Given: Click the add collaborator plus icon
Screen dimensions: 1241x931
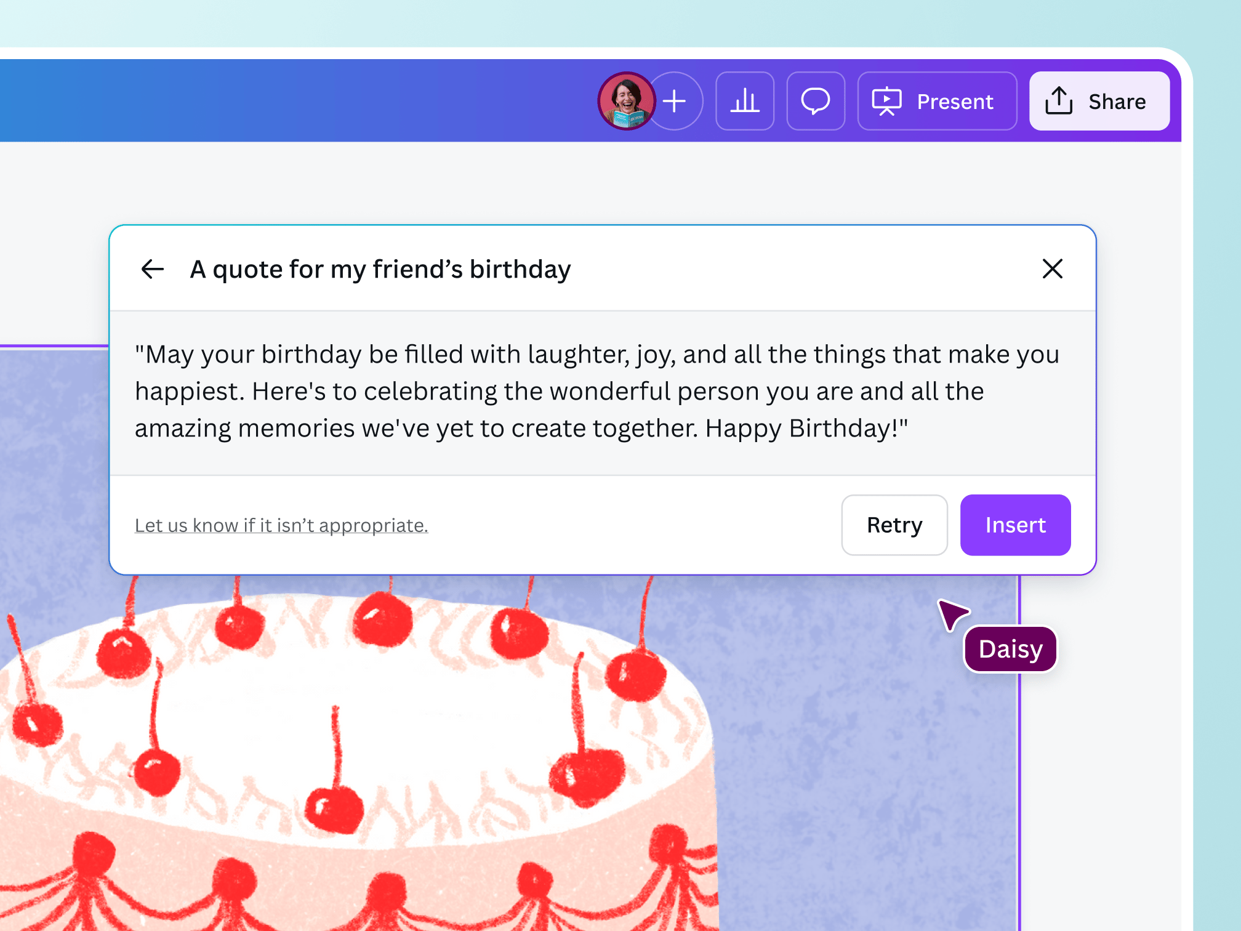Looking at the screenshot, I should coord(675,101).
